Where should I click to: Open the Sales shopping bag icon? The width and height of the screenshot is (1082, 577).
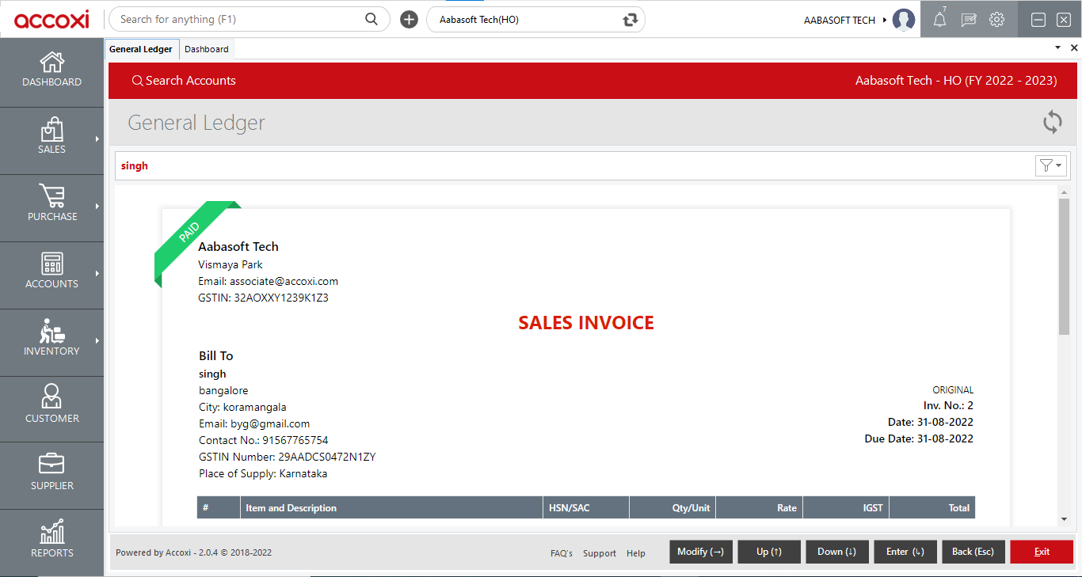point(51,130)
